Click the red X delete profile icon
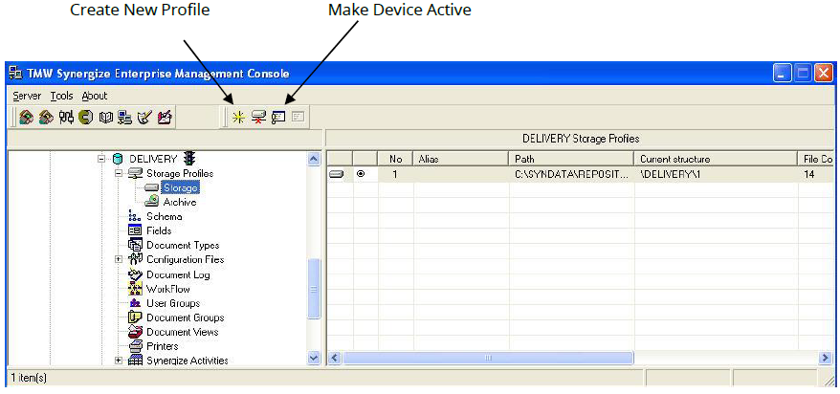Screen dimensions: 840x394 coord(257,117)
